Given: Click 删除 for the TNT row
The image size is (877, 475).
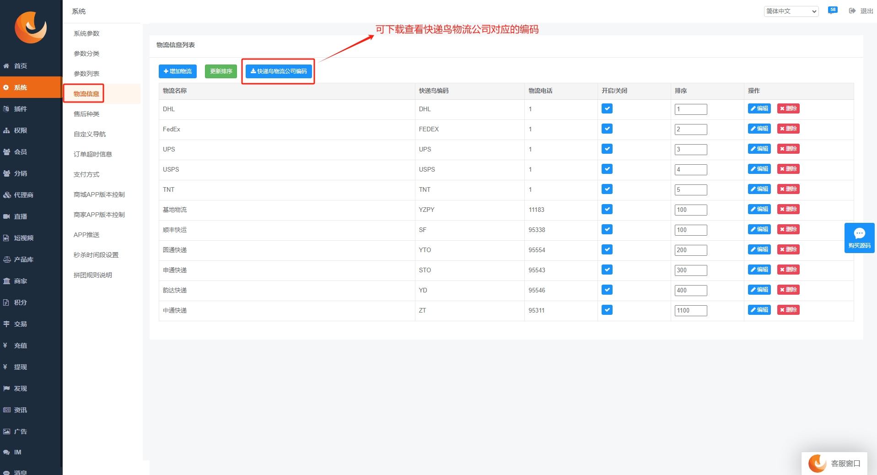Looking at the screenshot, I should pos(788,189).
